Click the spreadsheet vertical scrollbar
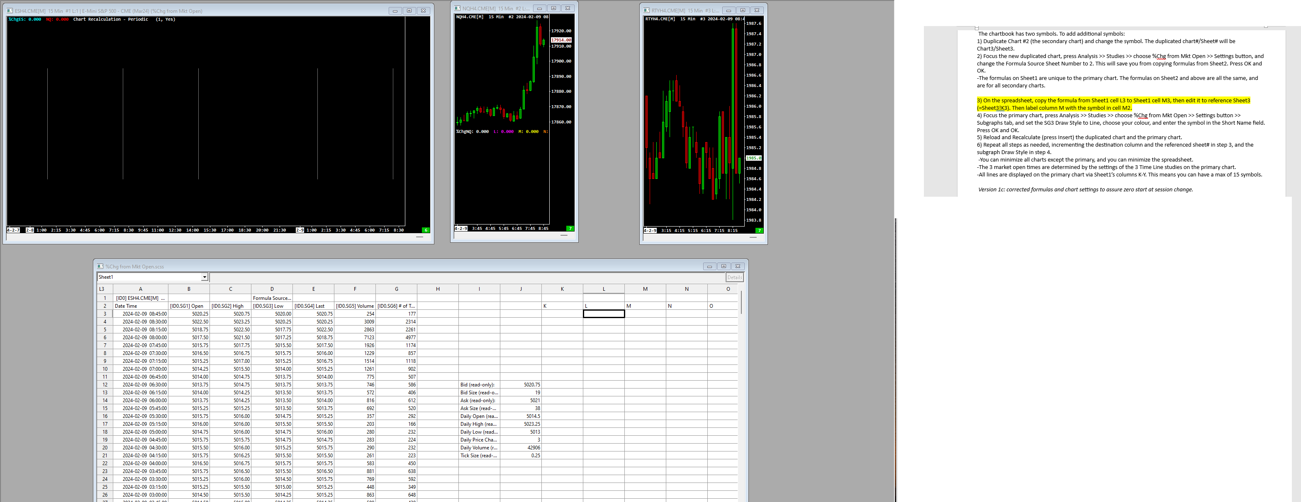 (741, 302)
